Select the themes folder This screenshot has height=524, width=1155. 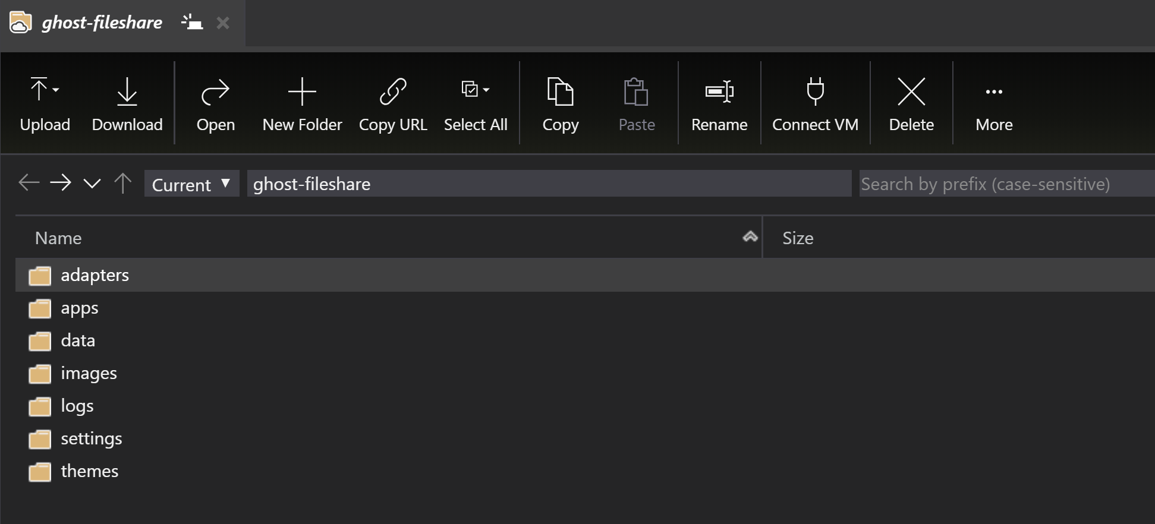point(585,471)
